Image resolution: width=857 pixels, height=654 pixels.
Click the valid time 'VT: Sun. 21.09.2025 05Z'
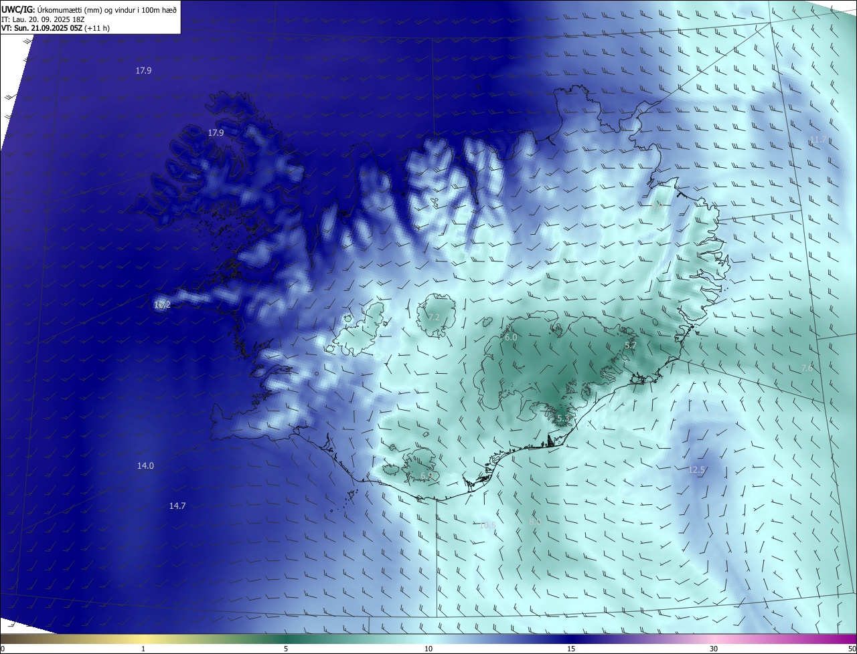[42, 28]
